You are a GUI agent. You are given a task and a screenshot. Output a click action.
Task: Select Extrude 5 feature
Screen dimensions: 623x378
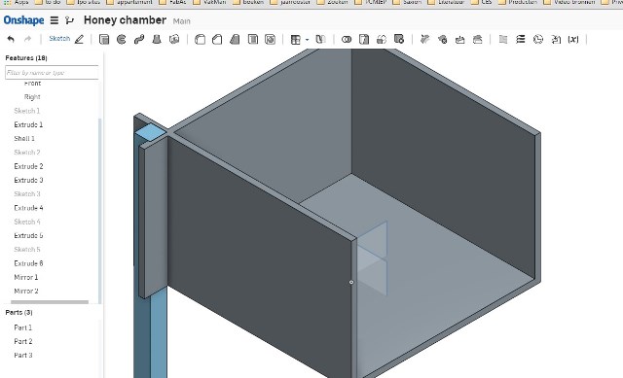28,235
